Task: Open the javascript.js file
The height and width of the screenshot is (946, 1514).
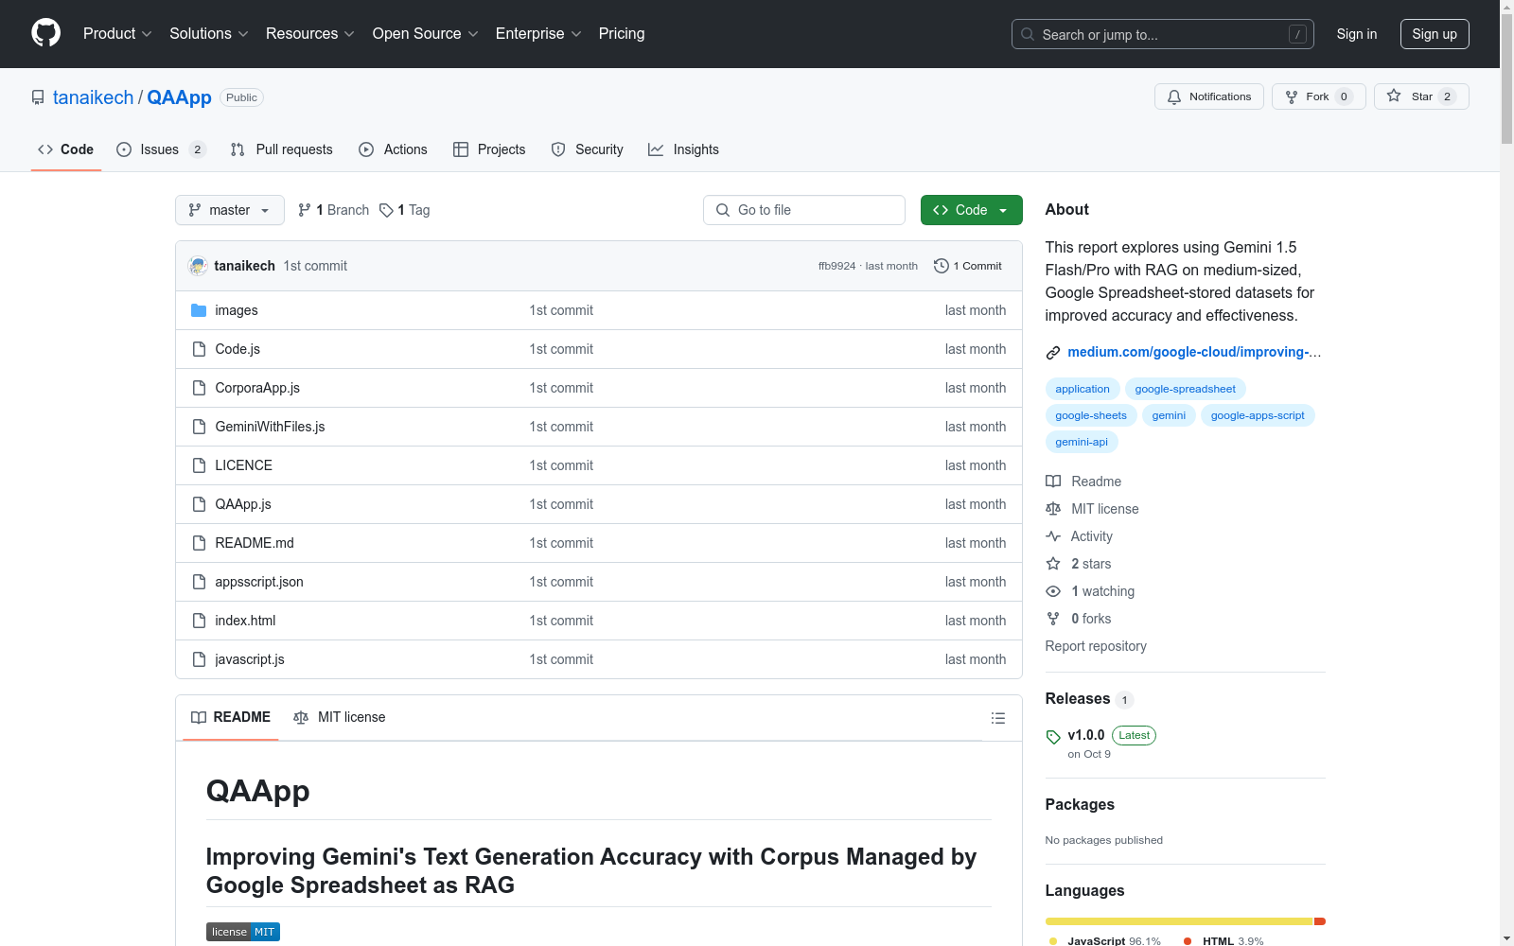Action: coord(250,659)
